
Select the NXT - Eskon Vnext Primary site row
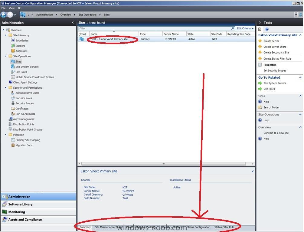pos(166,39)
